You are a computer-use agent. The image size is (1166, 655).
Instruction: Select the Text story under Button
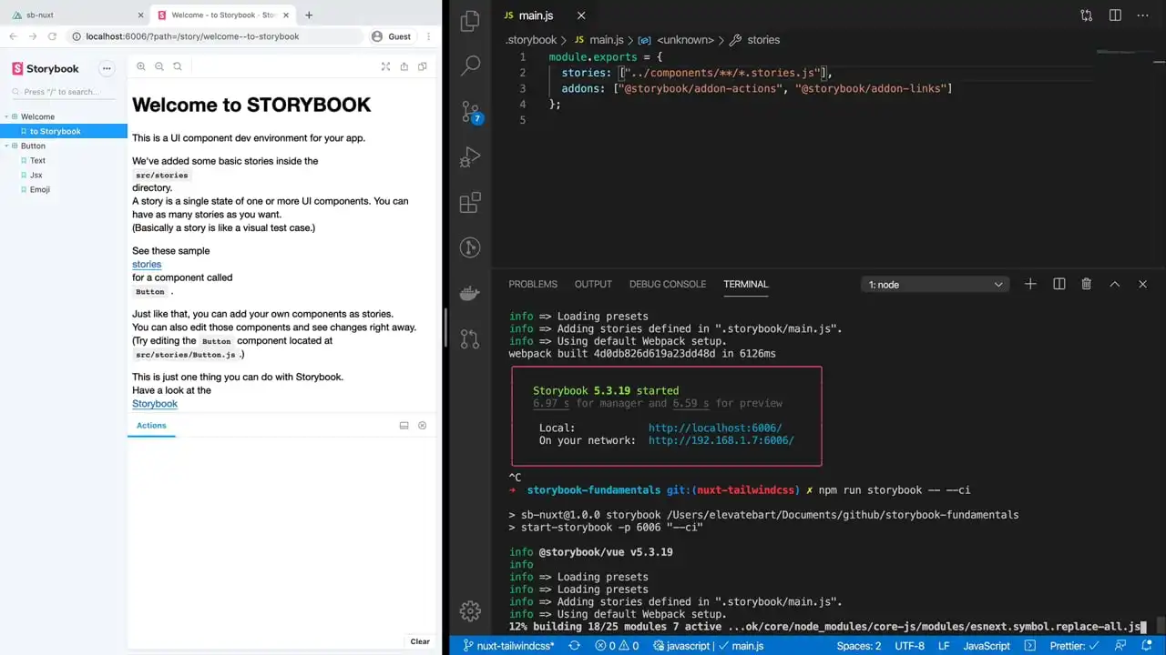point(37,160)
